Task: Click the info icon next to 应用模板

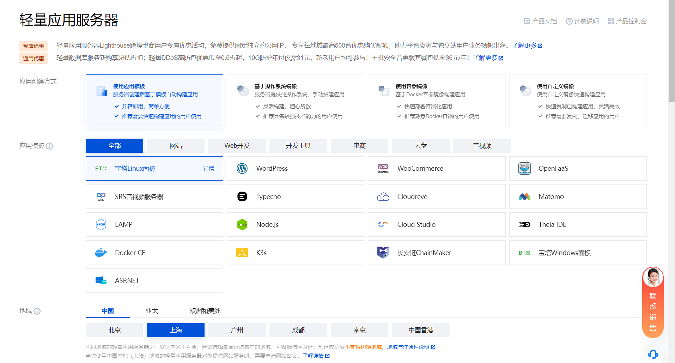Action: [49, 146]
